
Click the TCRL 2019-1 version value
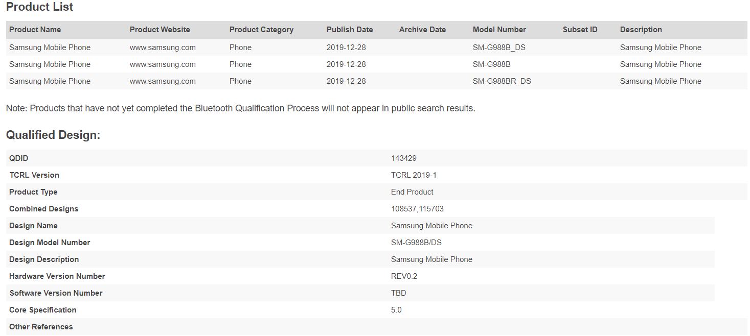tap(414, 175)
